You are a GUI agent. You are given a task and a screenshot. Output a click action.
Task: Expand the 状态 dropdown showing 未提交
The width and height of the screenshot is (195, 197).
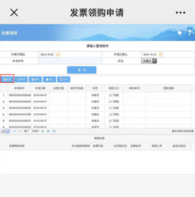pos(149,61)
